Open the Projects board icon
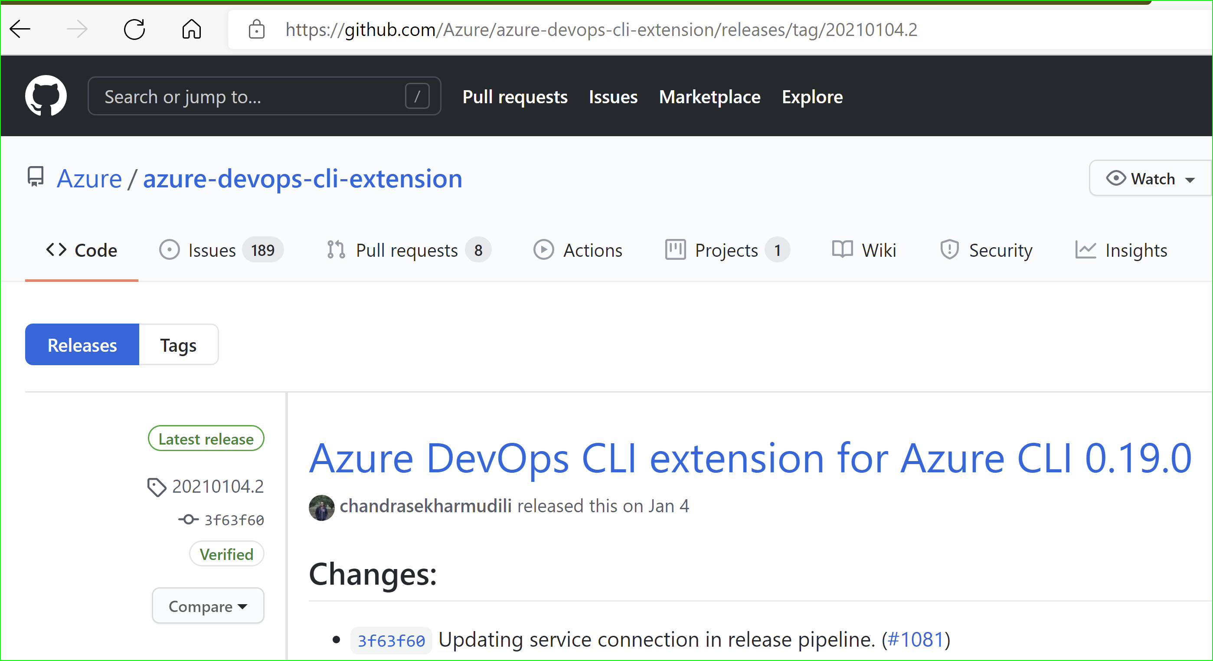The width and height of the screenshot is (1213, 661). (x=675, y=250)
